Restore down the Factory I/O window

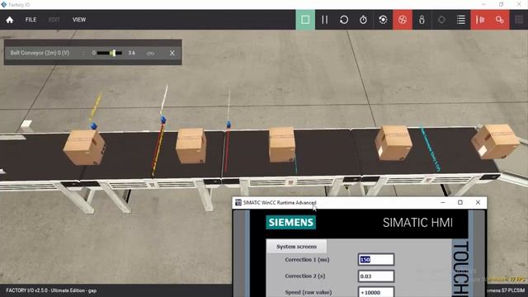click(501, 4)
